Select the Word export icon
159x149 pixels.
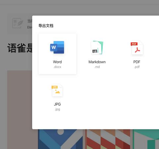point(57,47)
